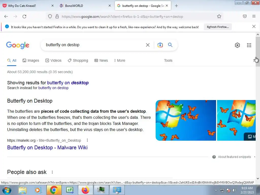Show hidden system tray icons arrow

(216, 190)
